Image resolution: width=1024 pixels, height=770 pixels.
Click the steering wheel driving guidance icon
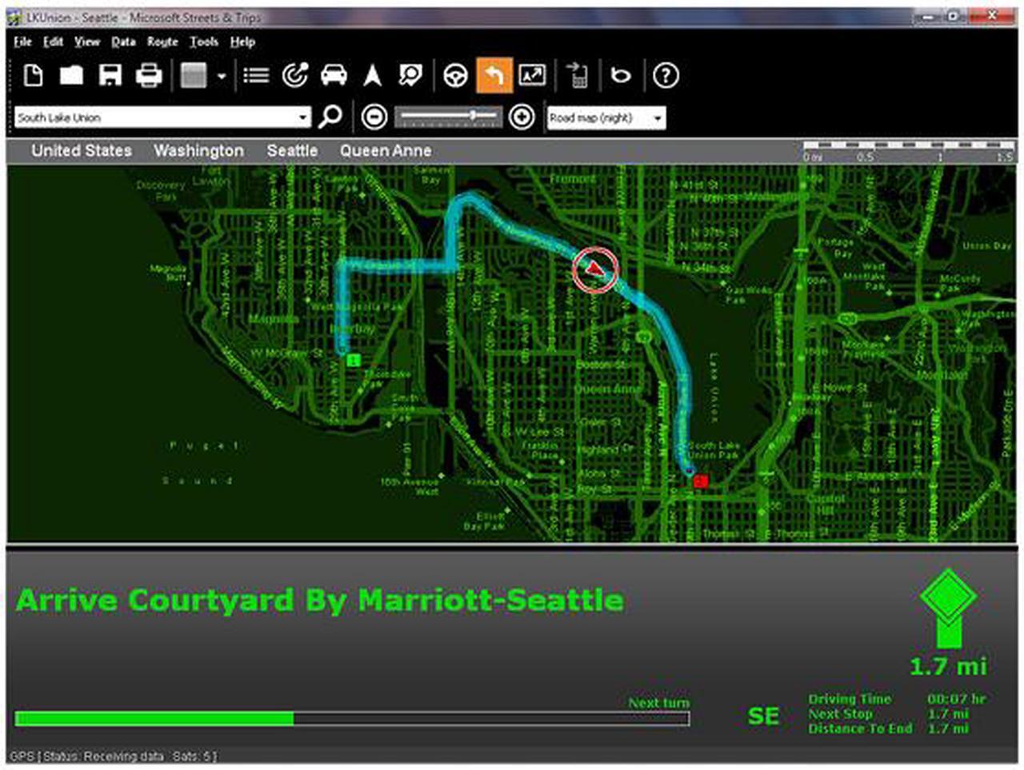(x=455, y=75)
